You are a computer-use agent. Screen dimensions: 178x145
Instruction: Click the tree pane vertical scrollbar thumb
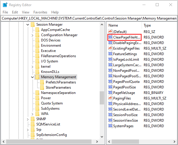coord(102,98)
